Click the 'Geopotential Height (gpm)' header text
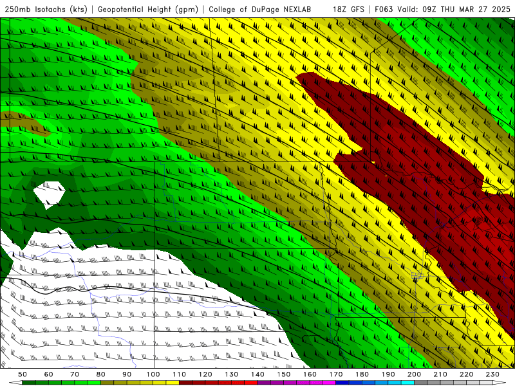This screenshot has width=515, height=386. (x=148, y=9)
